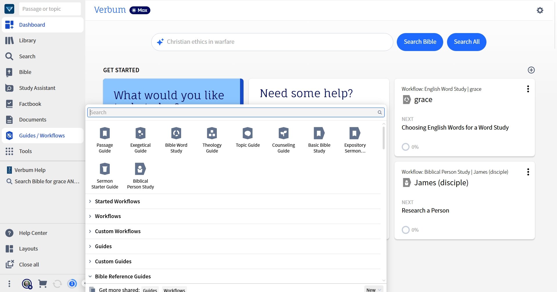Open the shopping cart icon
The image size is (557, 292).
[x=43, y=284]
